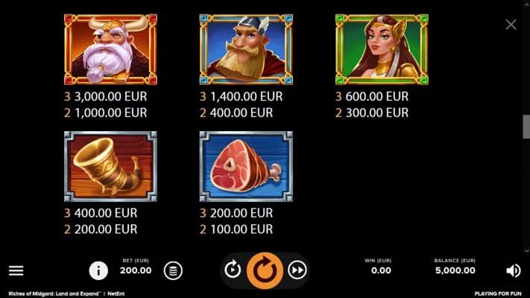Open bet settings coin stack icon
This screenshot has height=298, width=530.
pyautogui.click(x=173, y=270)
